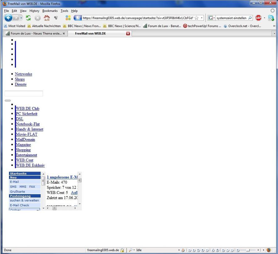Bookmark this page with the star icon
Screen dimensions: 278x254
196,18
